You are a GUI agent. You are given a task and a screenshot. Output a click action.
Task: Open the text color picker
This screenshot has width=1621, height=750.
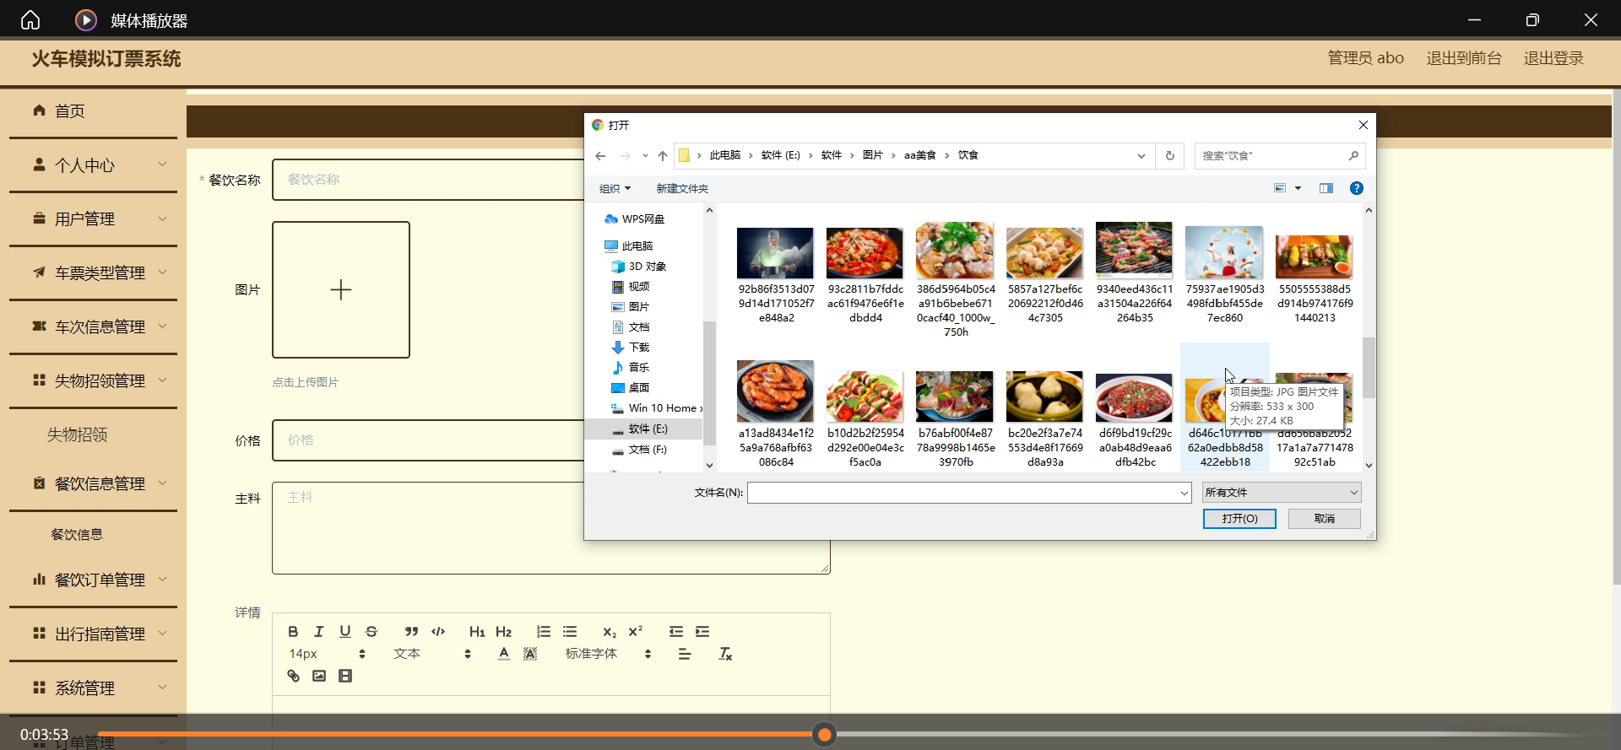(504, 654)
